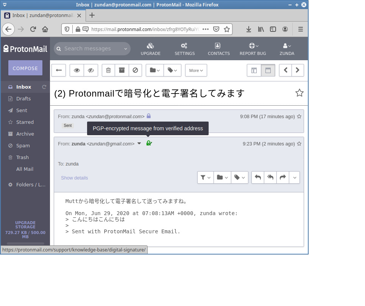Archive the conversation

122,70
